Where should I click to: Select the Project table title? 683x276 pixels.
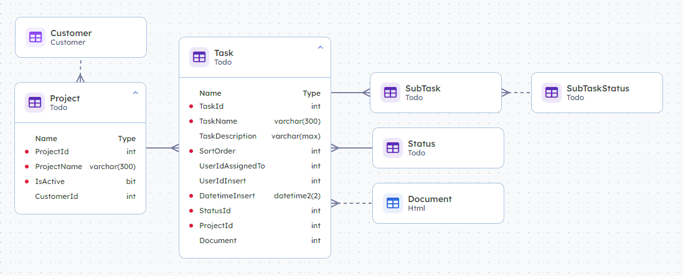65,98
